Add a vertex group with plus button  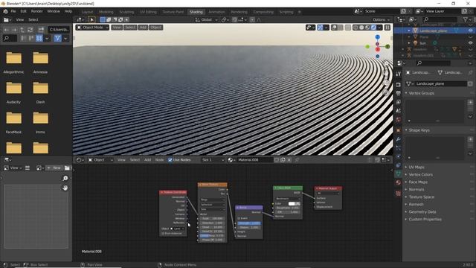tap(470, 103)
